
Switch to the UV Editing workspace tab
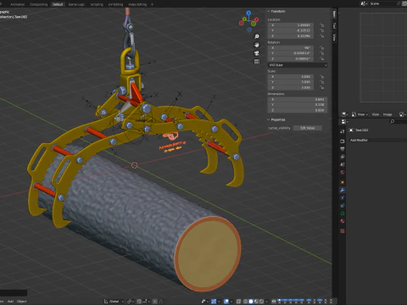[115, 4]
